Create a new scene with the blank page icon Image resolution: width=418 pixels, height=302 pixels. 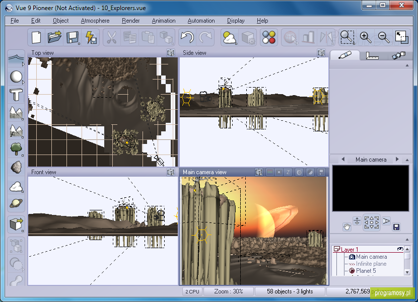pyautogui.click(x=36, y=37)
